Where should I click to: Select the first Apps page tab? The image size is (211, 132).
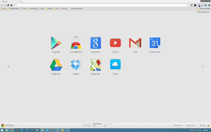97,125
